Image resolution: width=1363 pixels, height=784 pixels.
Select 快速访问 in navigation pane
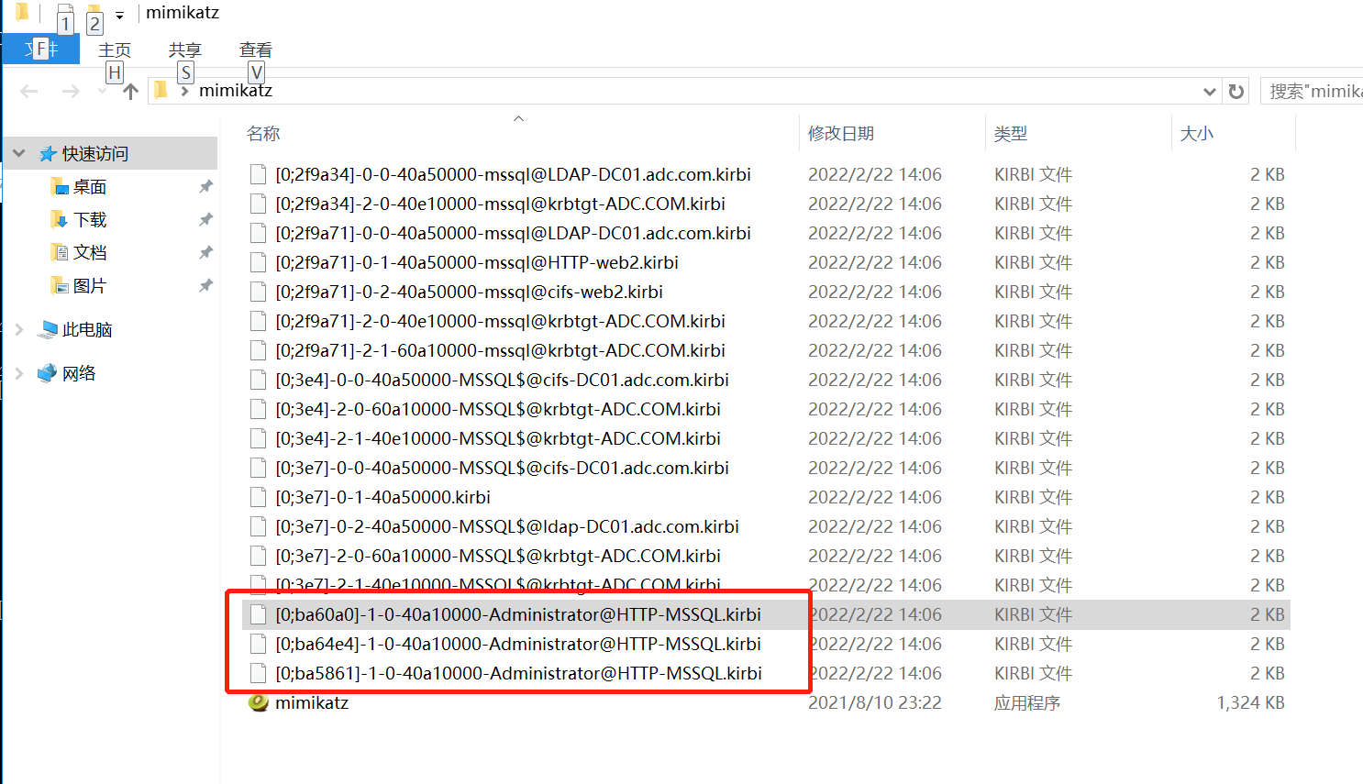pos(94,153)
